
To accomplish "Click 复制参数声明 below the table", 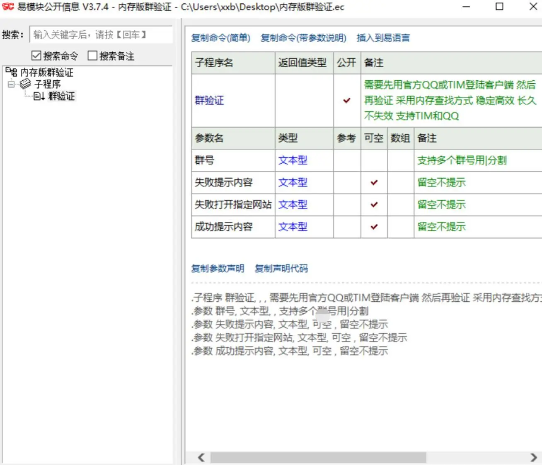I will [x=217, y=268].
